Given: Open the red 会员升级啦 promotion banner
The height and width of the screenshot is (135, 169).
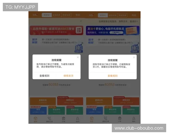Looking at the screenshot, I should pyautogui.click(x=57, y=30).
